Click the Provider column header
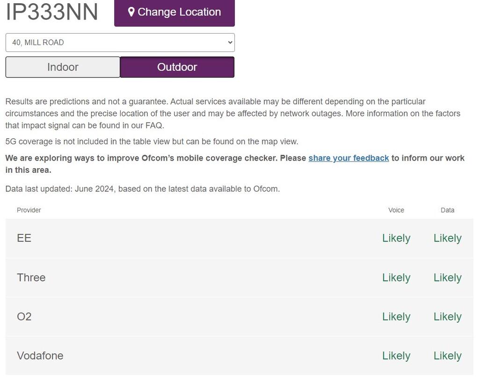 pyautogui.click(x=29, y=210)
